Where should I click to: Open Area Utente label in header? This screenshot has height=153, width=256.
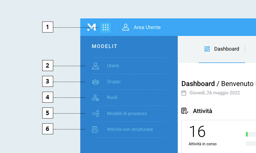[x=147, y=27]
